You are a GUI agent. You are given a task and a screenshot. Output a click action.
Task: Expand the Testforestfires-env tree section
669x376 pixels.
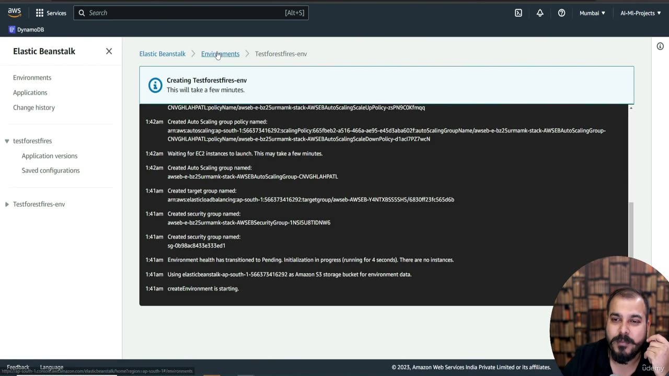7,204
